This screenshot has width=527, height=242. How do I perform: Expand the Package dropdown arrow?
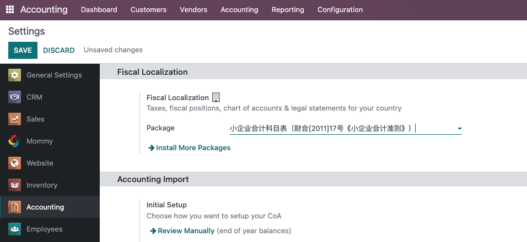point(459,129)
